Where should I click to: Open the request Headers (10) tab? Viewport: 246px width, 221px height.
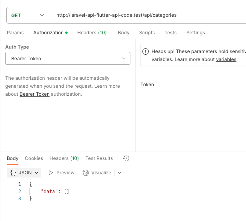(x=92, y=33)
